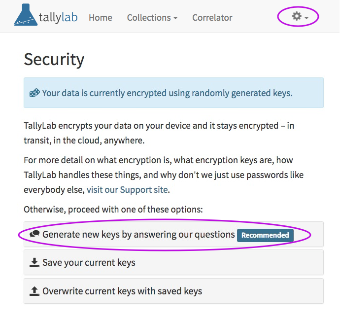Click the download icon beside Save your current keys
Viewport: 340px width, 320px height.
click(34, 262)
